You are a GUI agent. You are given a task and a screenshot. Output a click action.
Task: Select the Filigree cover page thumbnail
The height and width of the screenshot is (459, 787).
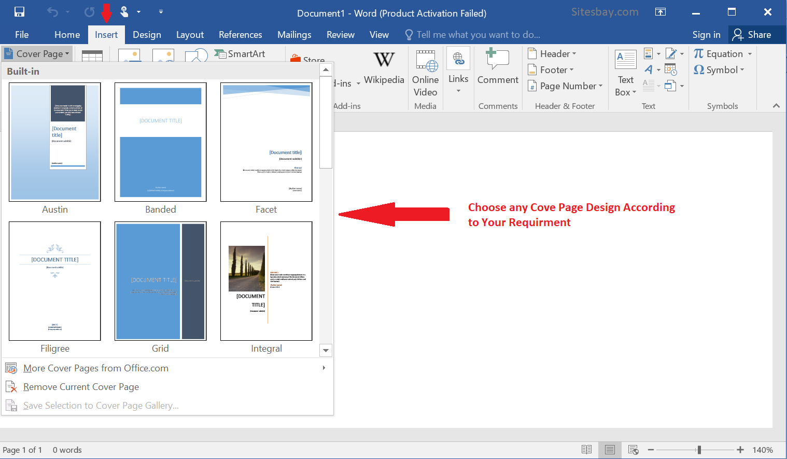click(x=55, y=281)
